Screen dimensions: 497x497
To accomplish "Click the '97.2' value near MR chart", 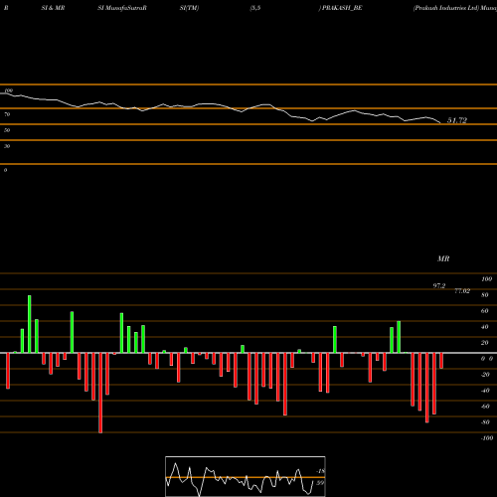I will [x=439, y=285].
